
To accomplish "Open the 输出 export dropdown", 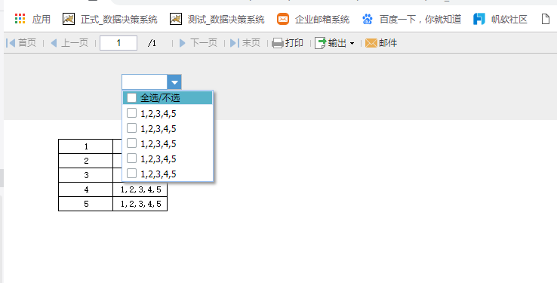I will pos(334,43).
